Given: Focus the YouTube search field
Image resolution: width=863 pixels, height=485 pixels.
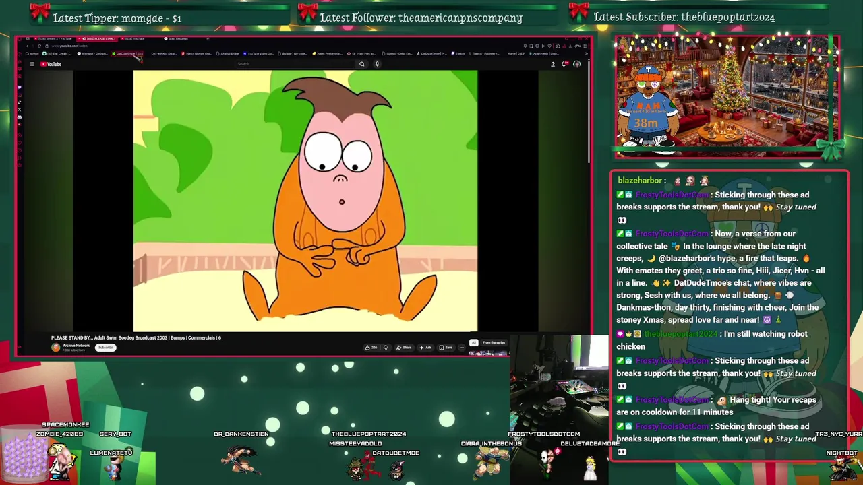Looking at the screenshot, I should (x=293, y=64).
